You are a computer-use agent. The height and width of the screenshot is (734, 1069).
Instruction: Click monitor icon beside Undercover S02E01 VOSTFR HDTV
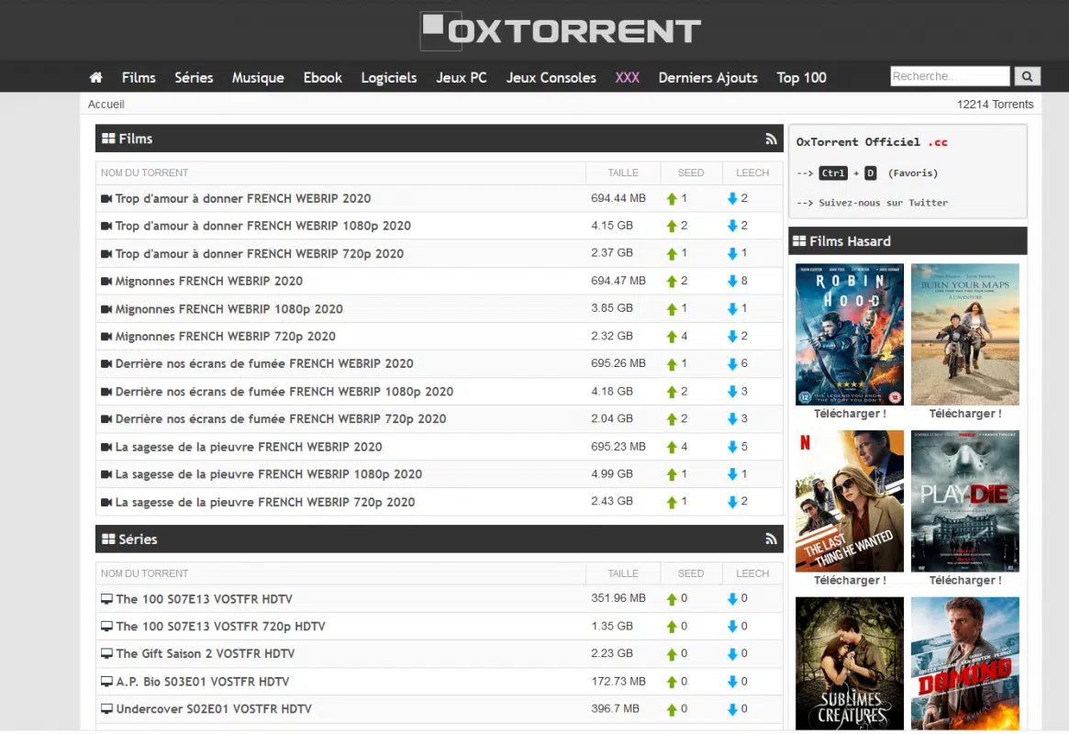[106, 709]
